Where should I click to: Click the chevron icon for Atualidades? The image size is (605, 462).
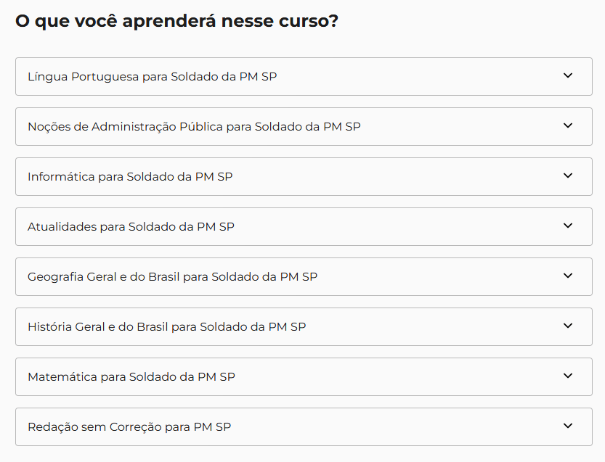click(568, 226)
